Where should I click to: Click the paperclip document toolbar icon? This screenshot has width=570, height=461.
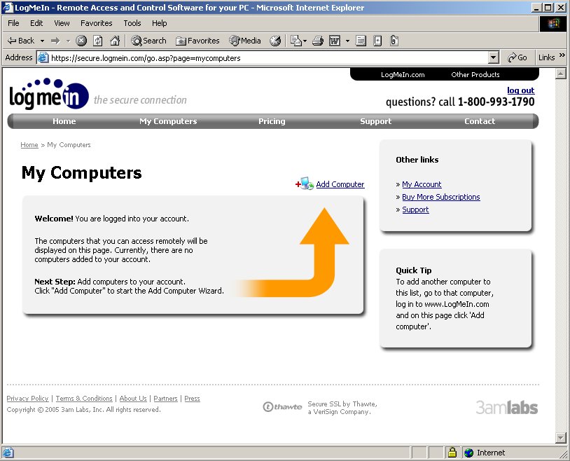click(x=394, y=41)
